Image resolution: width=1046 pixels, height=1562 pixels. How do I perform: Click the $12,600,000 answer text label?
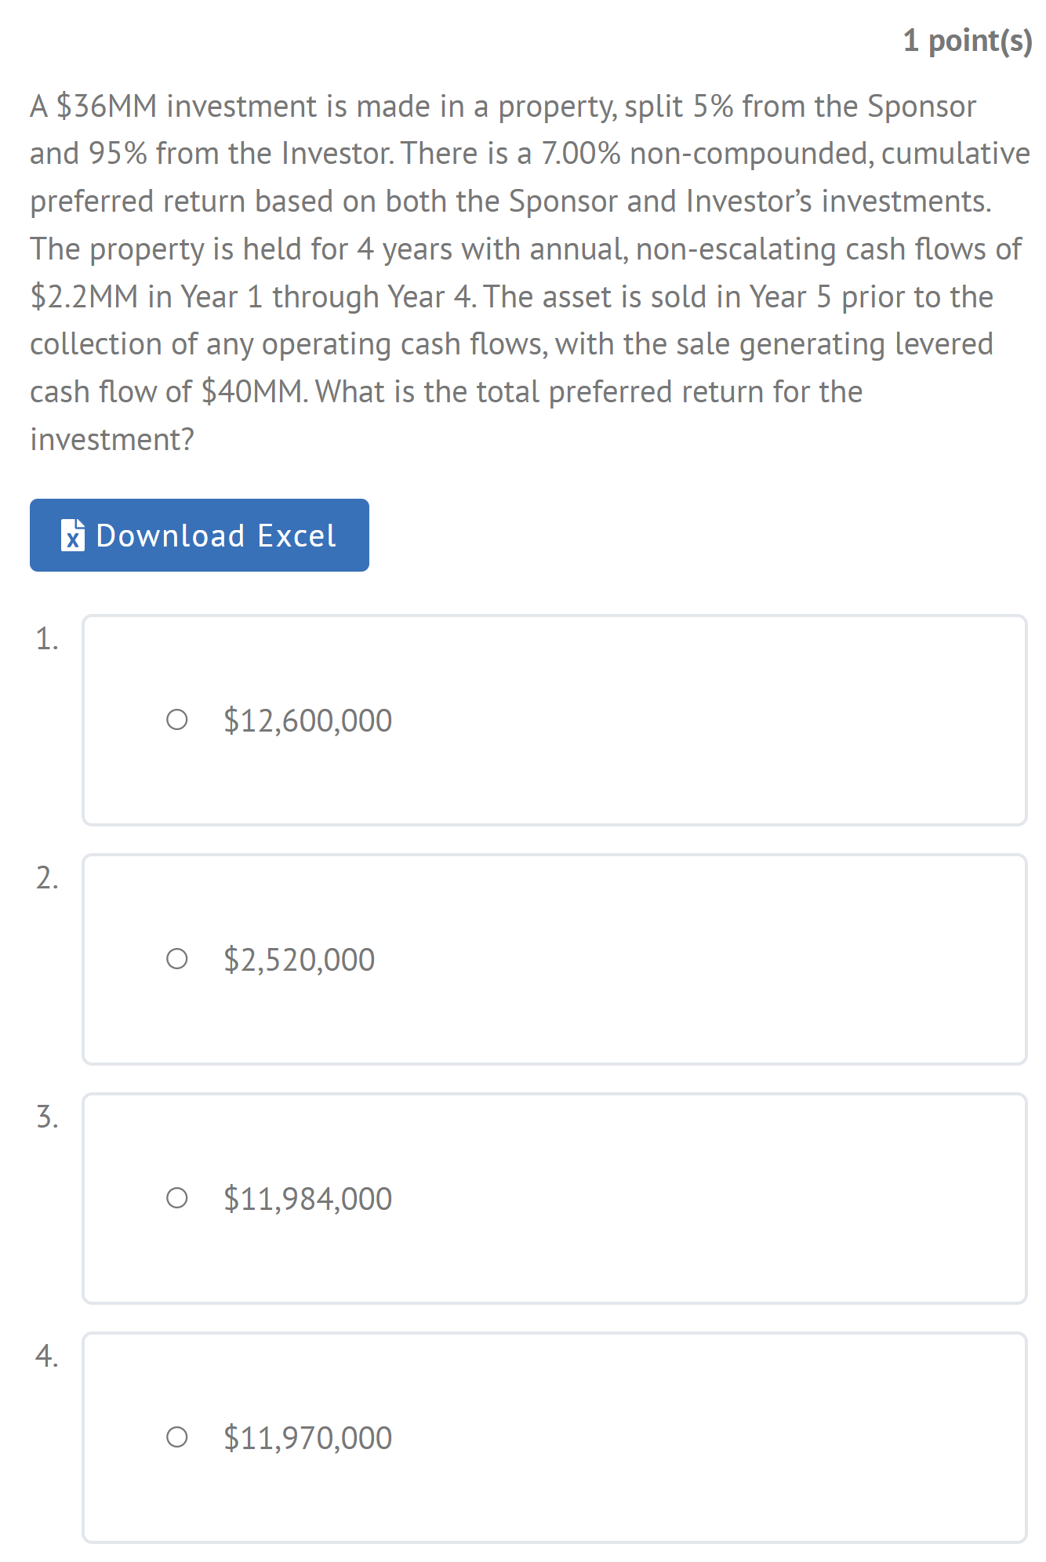(307, 721)
